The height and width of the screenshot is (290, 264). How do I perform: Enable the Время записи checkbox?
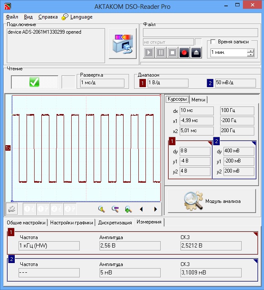pos(213,42)
